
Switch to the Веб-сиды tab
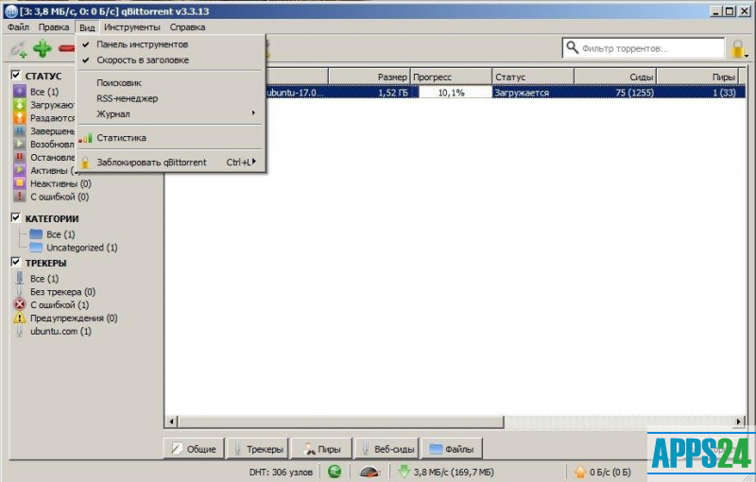click(387, 449)
